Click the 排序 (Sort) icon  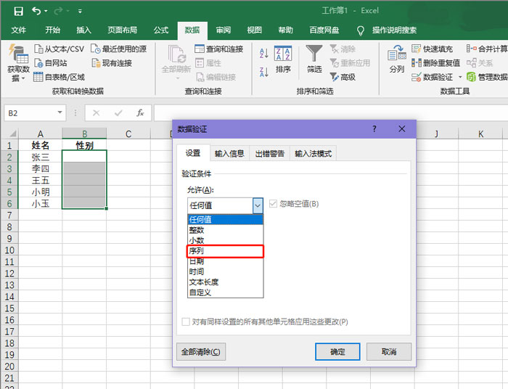283,54
